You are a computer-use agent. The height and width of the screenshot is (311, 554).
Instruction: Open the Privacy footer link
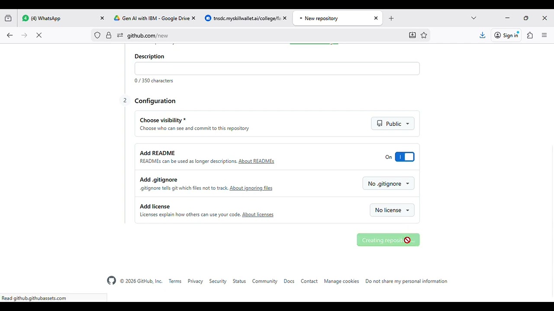point(195,281)
